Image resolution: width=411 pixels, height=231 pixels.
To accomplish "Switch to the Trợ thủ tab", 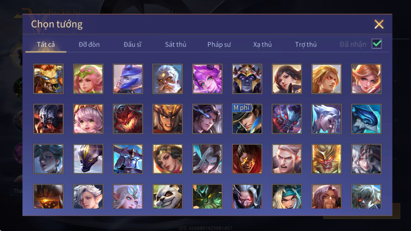I will coord(306,44).
